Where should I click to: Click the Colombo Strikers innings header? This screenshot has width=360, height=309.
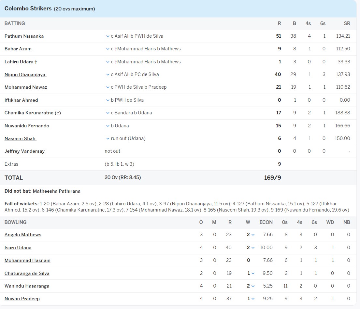click(28, 9)
